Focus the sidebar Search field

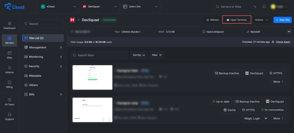(x=43, y=24)
